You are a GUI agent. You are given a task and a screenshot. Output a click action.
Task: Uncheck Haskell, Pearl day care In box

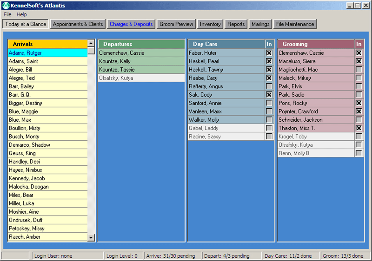[x=269, y=61]
